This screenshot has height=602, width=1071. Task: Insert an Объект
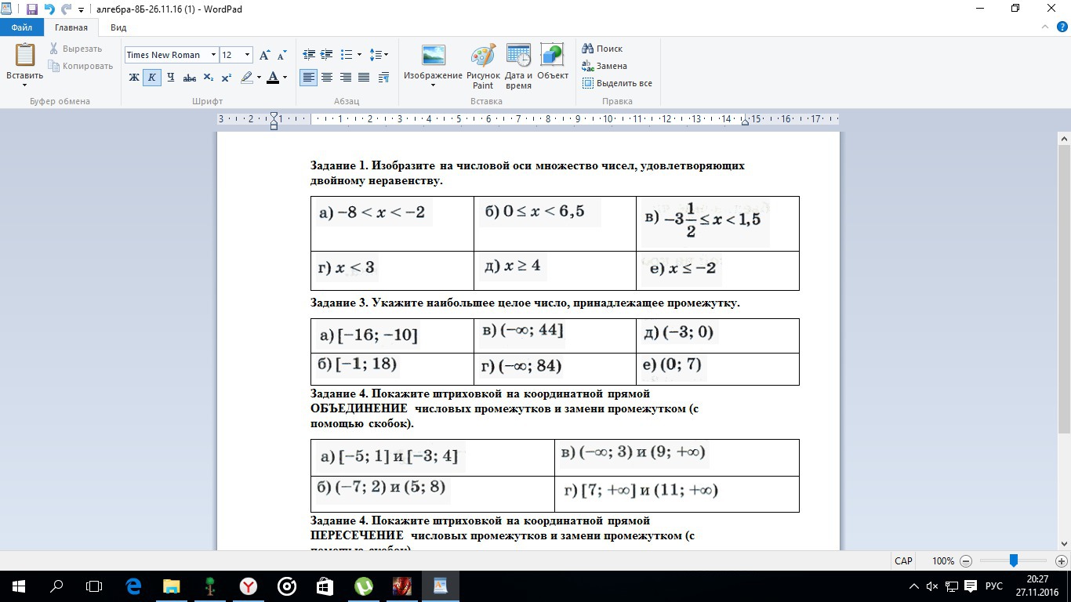pyautogui.click(x=553, y=62)
